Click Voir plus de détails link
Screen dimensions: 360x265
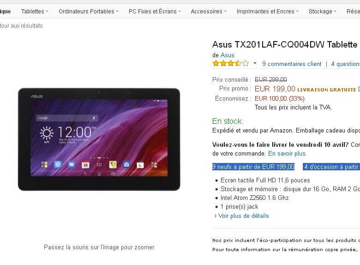(243, 216)
